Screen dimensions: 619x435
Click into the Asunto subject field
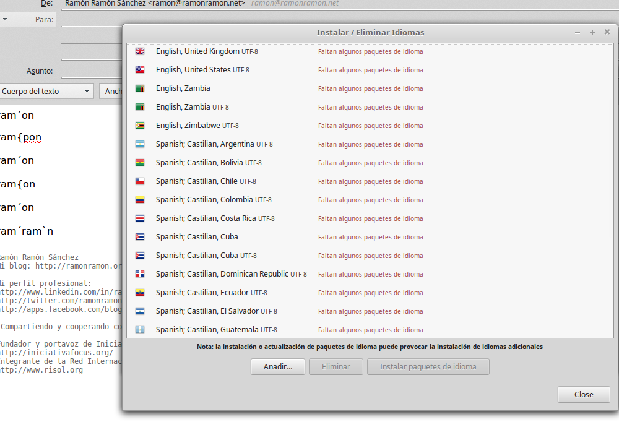(90, 71)
